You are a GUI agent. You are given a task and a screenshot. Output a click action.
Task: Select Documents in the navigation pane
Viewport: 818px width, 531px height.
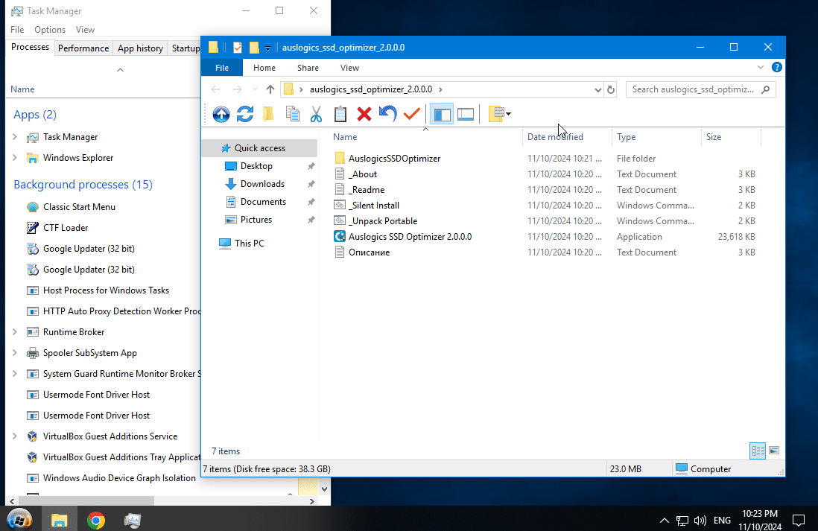pyautogui.click(x=263, y=202)
